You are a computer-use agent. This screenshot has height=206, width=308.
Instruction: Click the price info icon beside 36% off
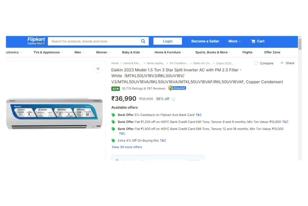(x=173, y=99)
